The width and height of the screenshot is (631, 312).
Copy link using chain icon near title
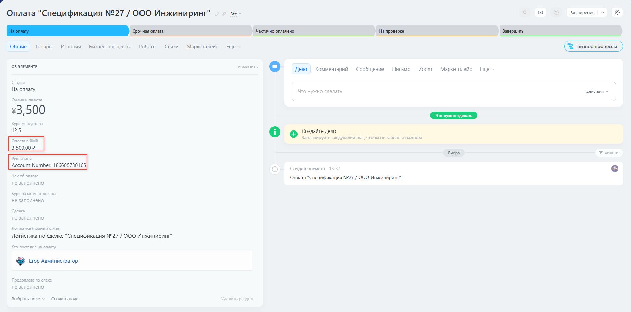click(x=224, y=14)
